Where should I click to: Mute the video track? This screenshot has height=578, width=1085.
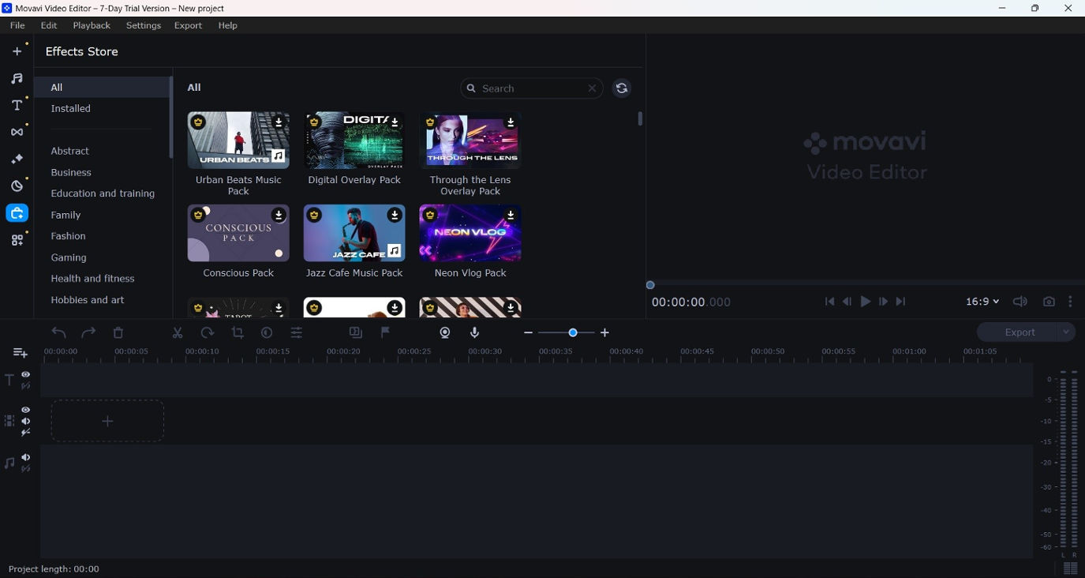(x=26, y=421)
